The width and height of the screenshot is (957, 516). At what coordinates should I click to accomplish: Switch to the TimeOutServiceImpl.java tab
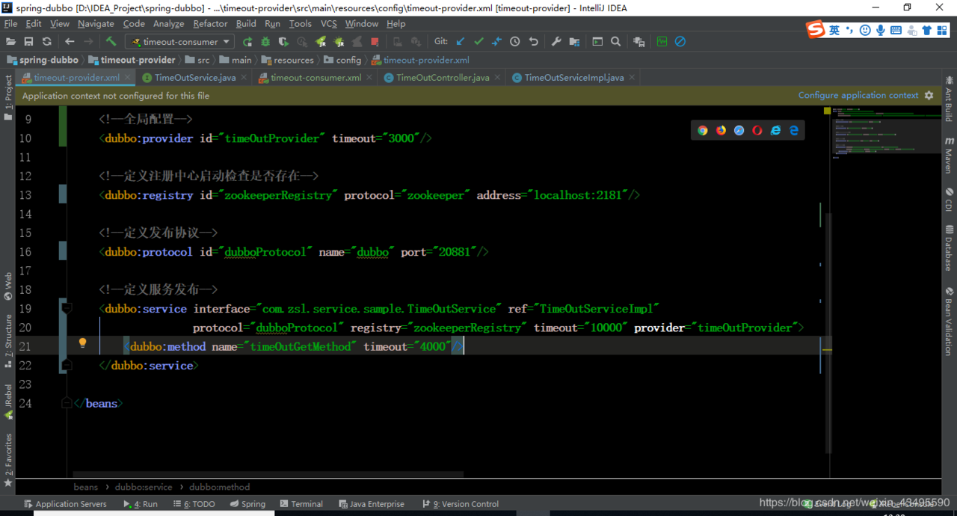point(573,78)
